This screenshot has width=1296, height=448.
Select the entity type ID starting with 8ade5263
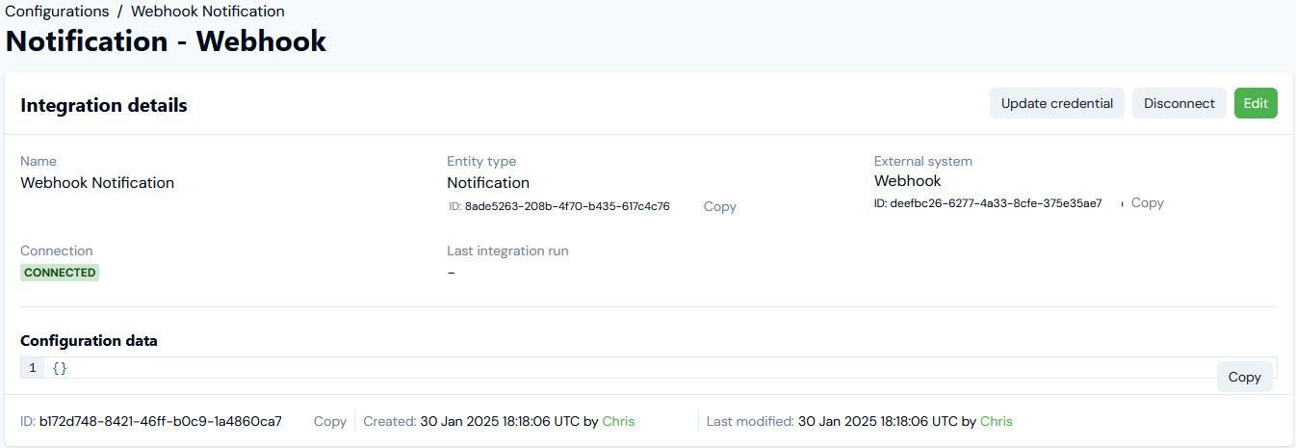pyautogui.click(x=567, y=206)
